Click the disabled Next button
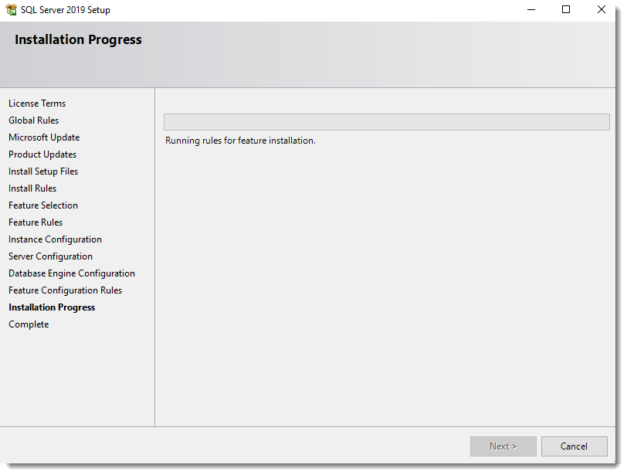The width and height of the screenshot is (627, 475). pos(503,446)
